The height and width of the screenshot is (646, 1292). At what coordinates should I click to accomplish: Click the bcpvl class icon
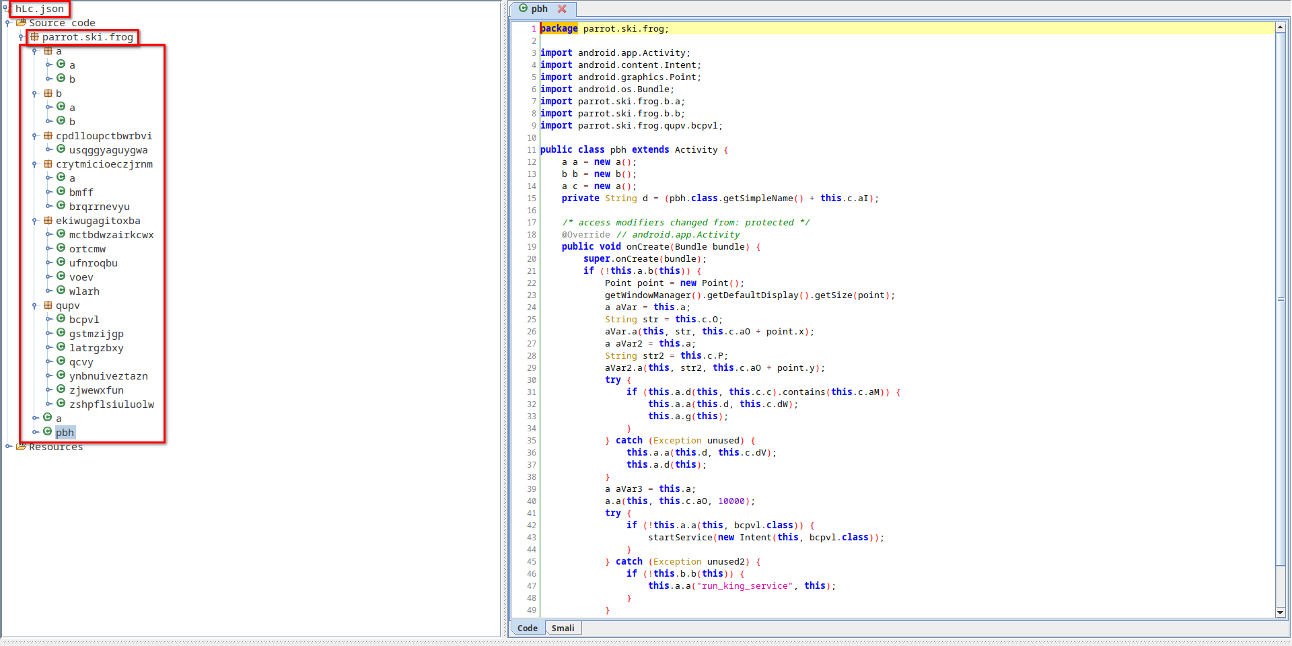click(x=61, y=318)
